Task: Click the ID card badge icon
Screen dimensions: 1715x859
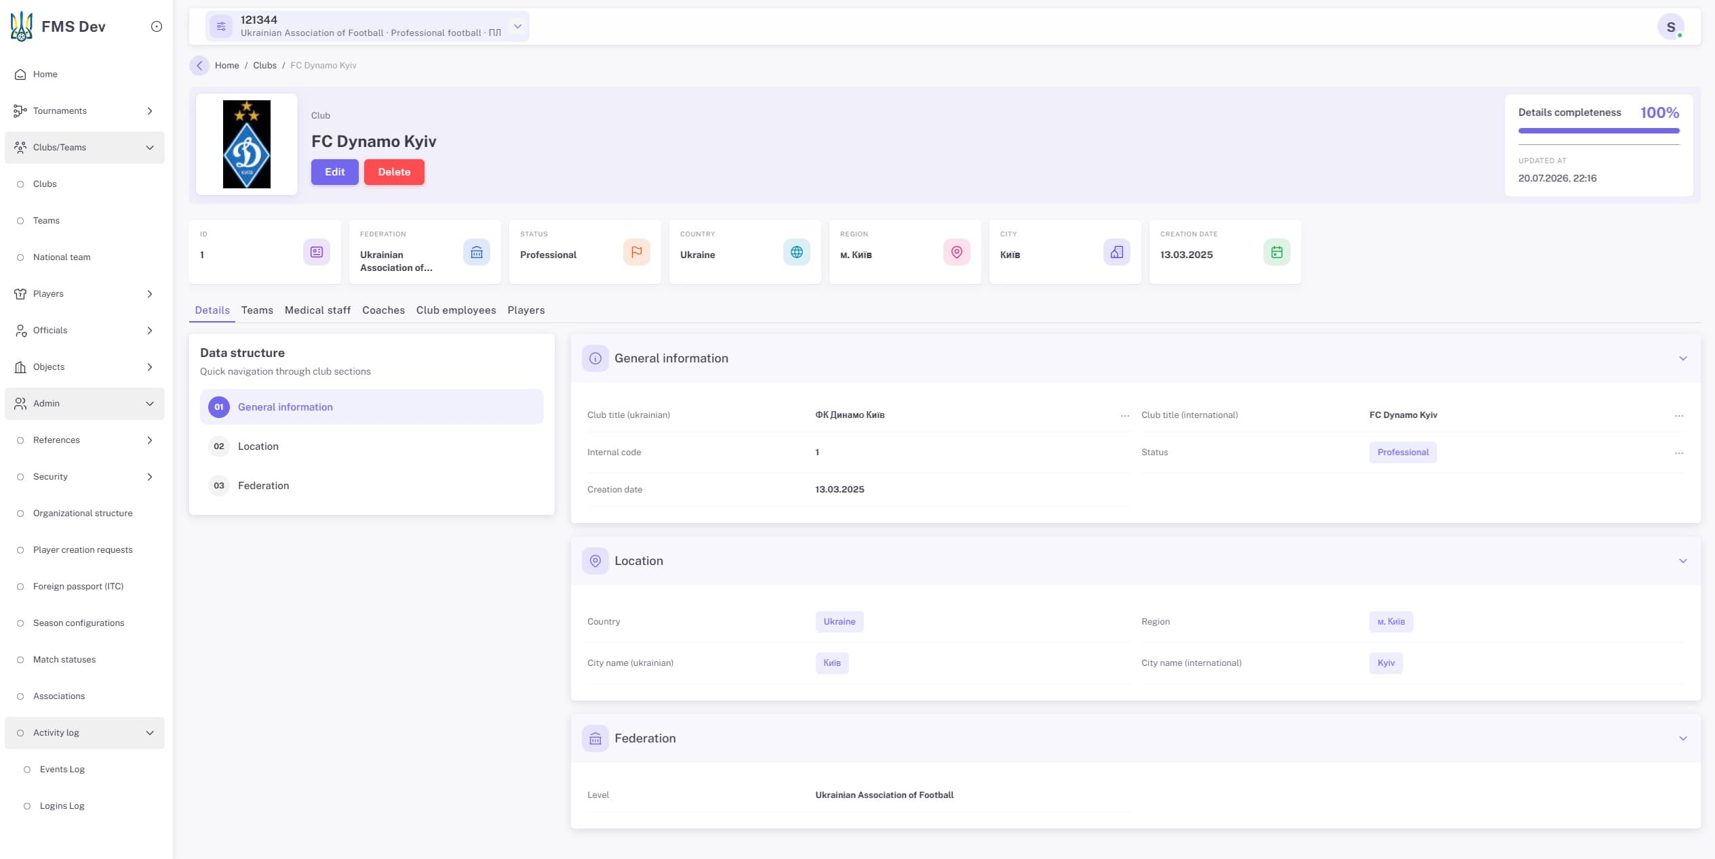Action: coord(317,252)
